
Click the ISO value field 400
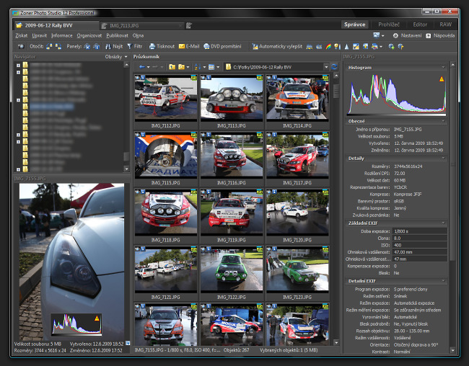tap(420, 245)
